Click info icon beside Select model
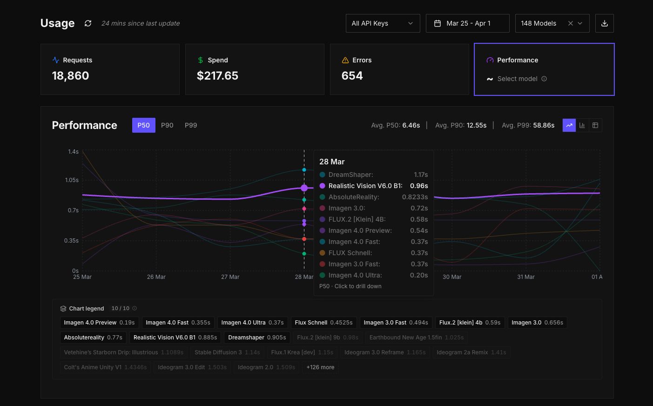Image resolution: width=653 pixels, height=406 pixels. coord(544,79)
